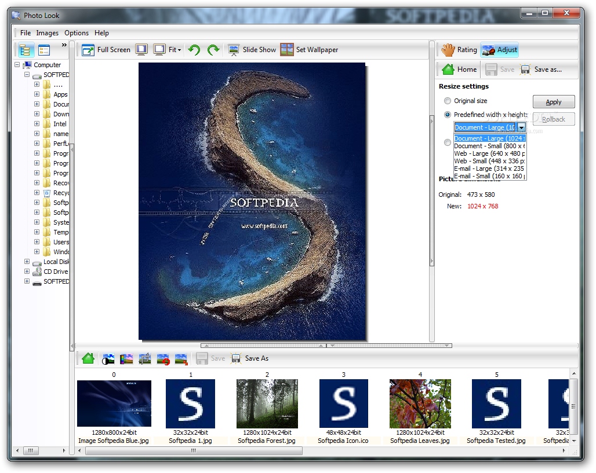Viewport: 596px width, 473px height.
Task: Open the Rating panel
Action: (x=459, y=50)
